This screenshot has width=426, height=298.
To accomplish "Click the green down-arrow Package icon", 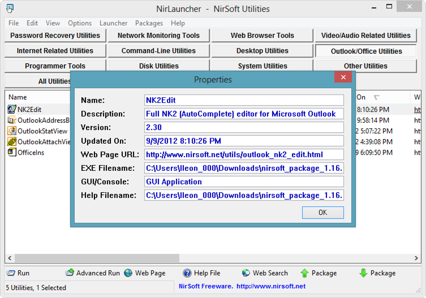I will pyautogui.click(x=363, y=273).
